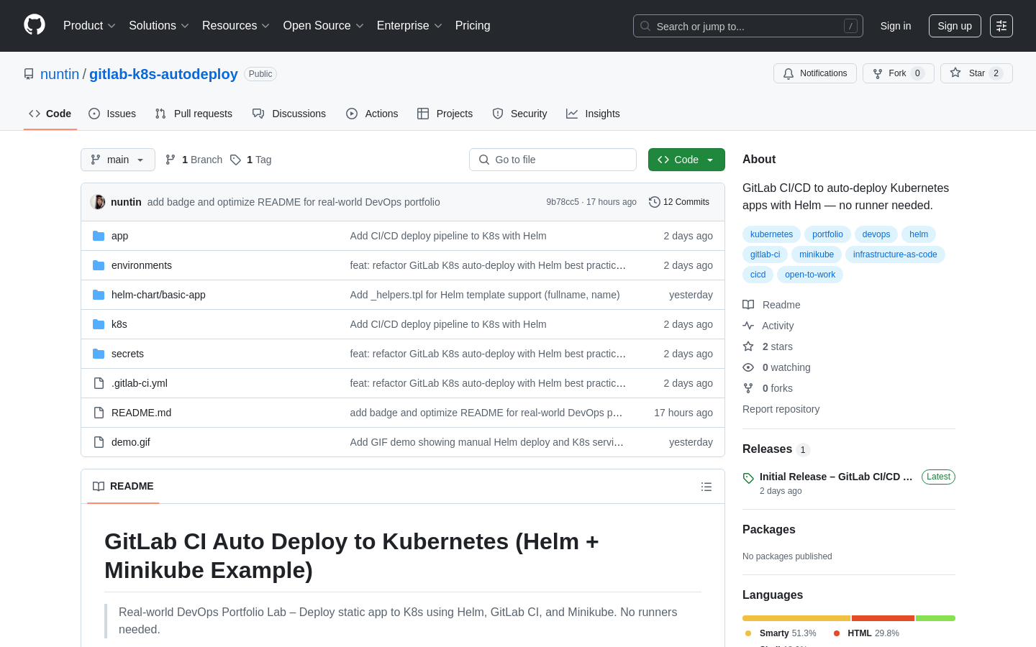Viewport: 1036px width, 647px height.
Task: Open the 2 stars link
Action: click(768, 347)
